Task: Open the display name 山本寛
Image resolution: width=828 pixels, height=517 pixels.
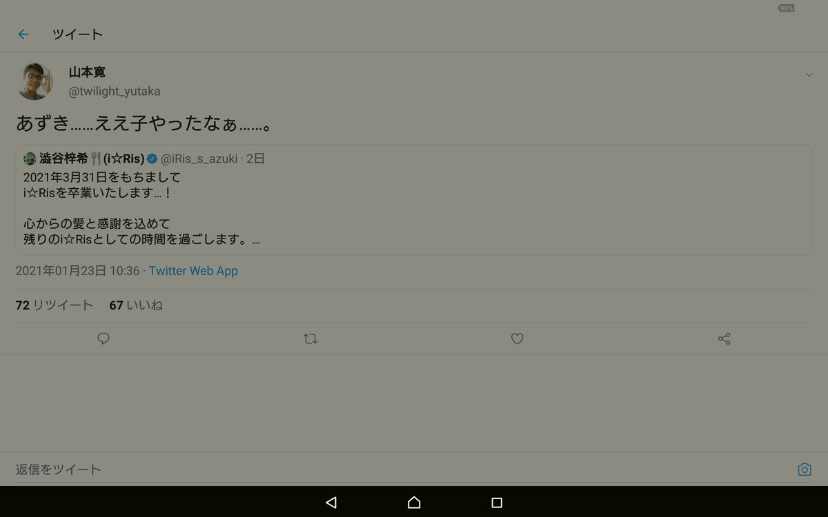Action: click(x=88, y=72)
